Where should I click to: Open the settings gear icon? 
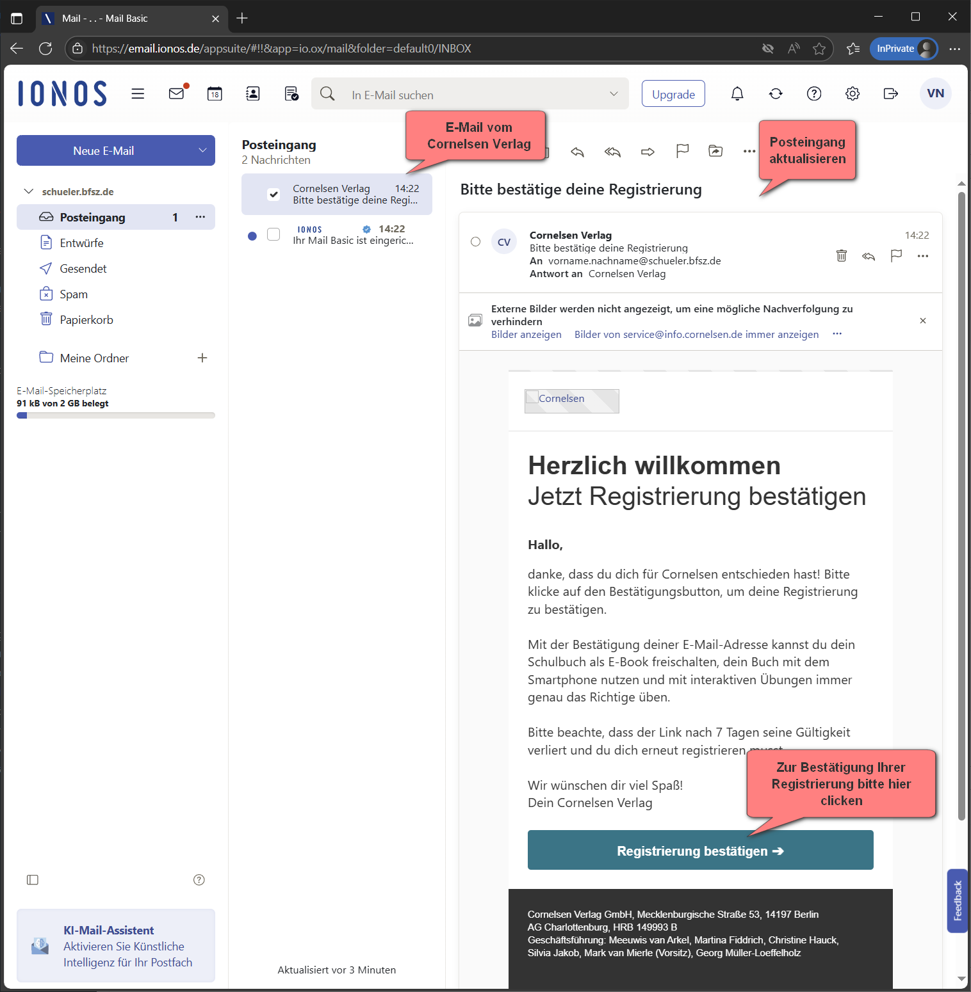852,94
